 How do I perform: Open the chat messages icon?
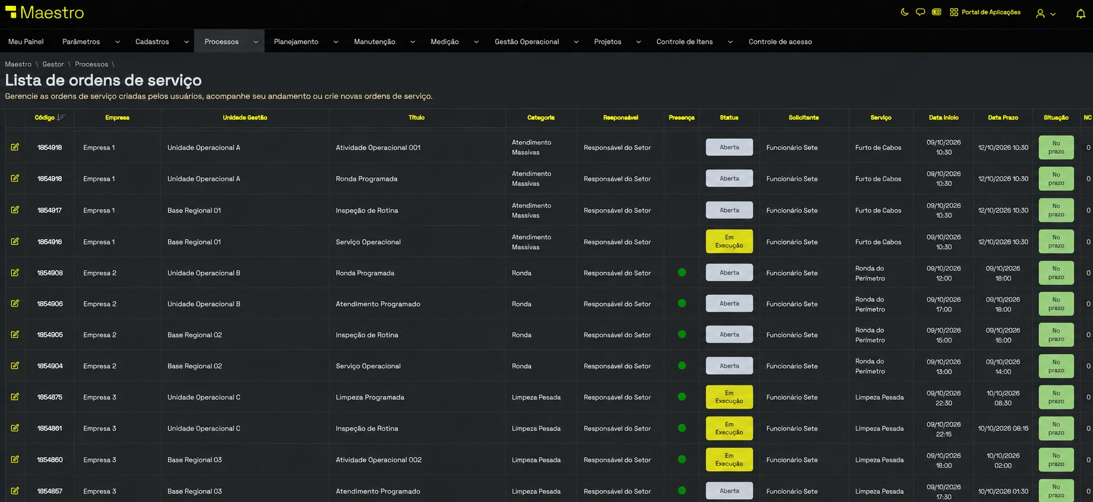pos(920,12)
